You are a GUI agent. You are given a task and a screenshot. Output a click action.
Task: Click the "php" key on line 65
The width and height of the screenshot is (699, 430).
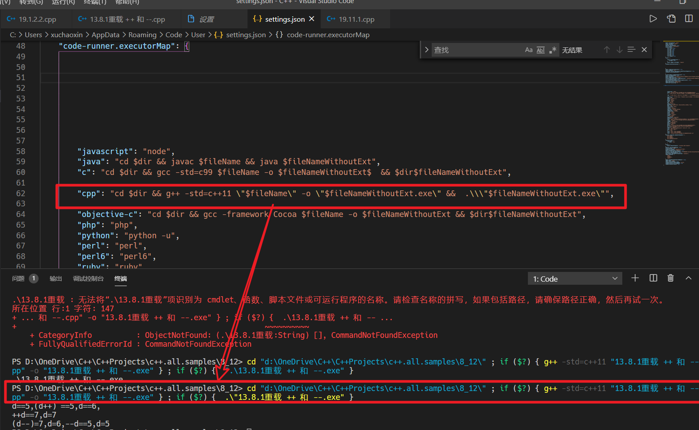click(89, 225)
